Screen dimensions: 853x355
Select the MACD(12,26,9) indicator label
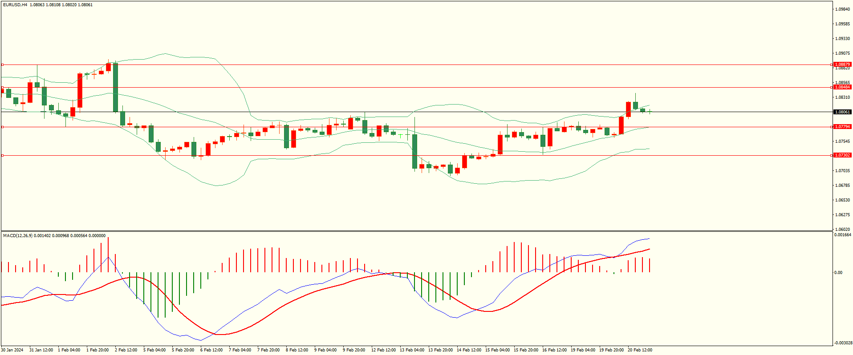[17, 235]
